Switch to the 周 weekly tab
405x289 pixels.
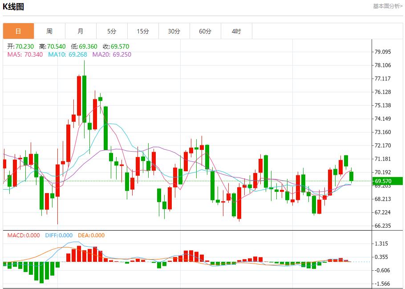pos(49,31)
